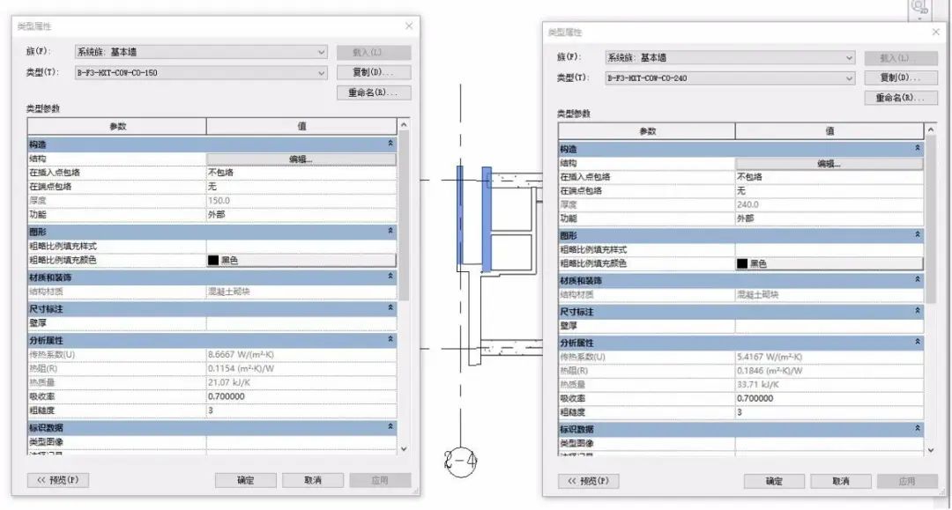Close the 150 wall type properties dialog

pyautogui.click(x=409, y=26)
